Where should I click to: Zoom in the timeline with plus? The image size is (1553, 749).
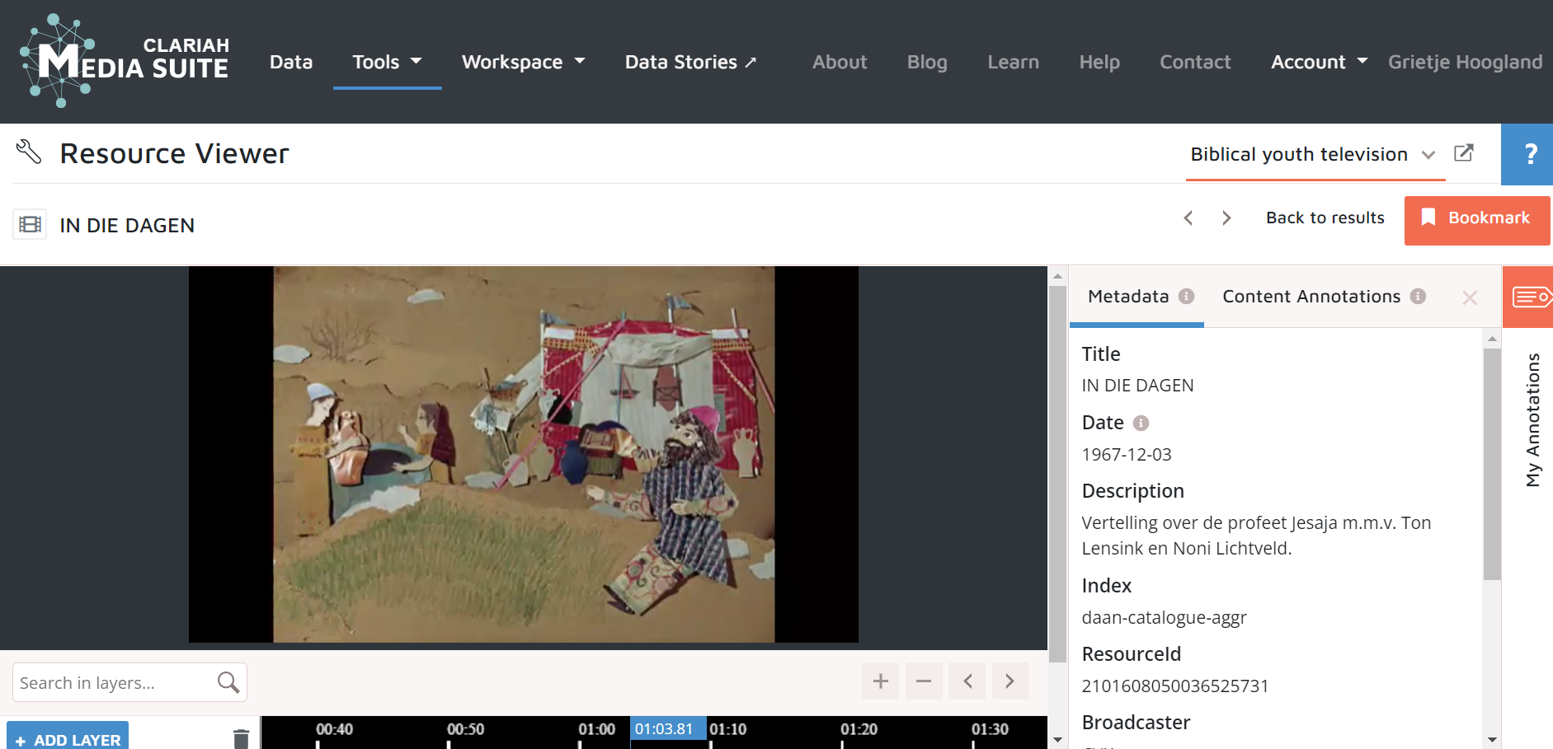coord(880,681)
